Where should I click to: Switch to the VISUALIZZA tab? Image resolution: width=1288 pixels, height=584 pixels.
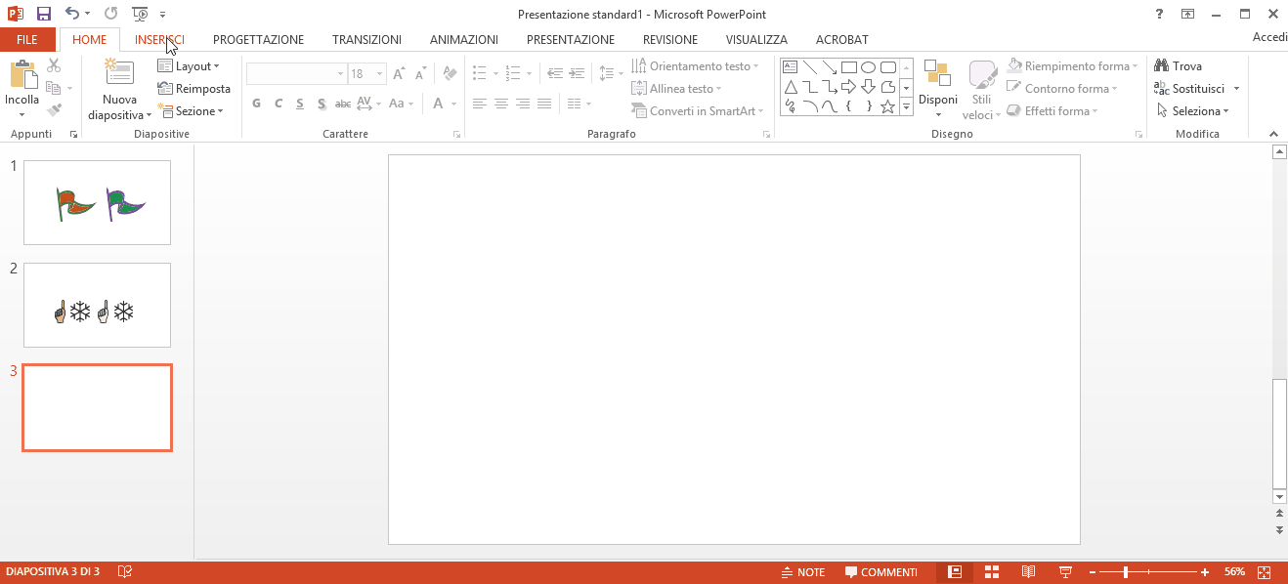[756, 40]
